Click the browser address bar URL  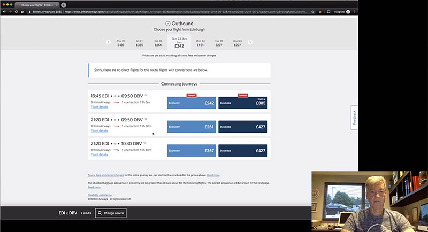[186, 12]
